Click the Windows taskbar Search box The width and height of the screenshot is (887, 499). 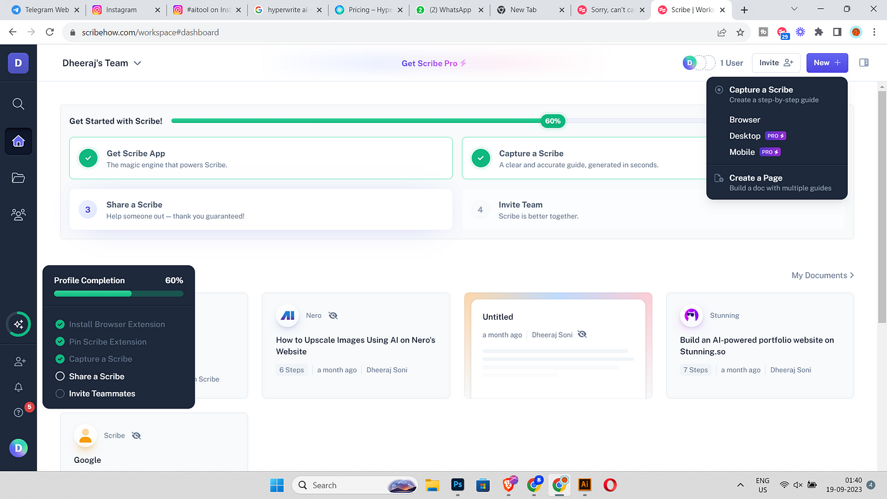355,485
